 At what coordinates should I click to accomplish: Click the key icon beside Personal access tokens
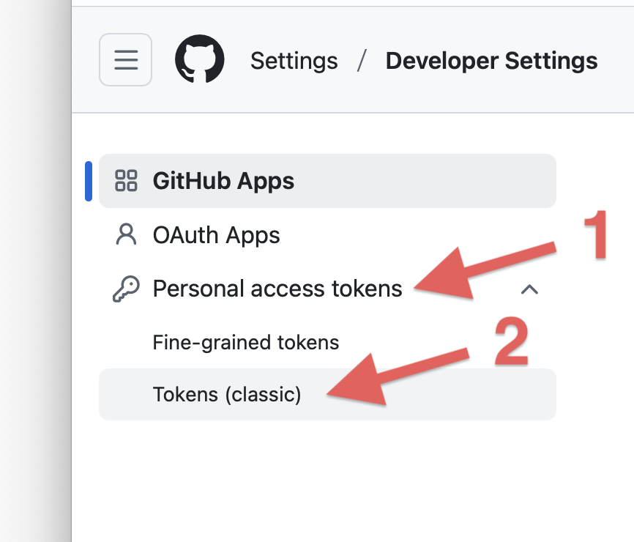(x=126, y=288)
